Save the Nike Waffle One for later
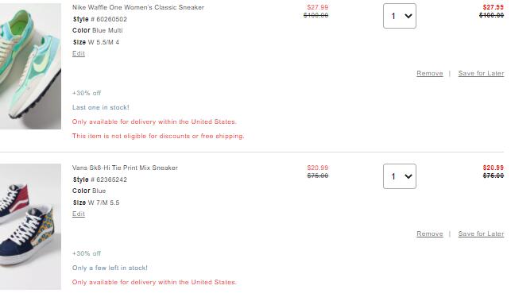 [481, 73]
